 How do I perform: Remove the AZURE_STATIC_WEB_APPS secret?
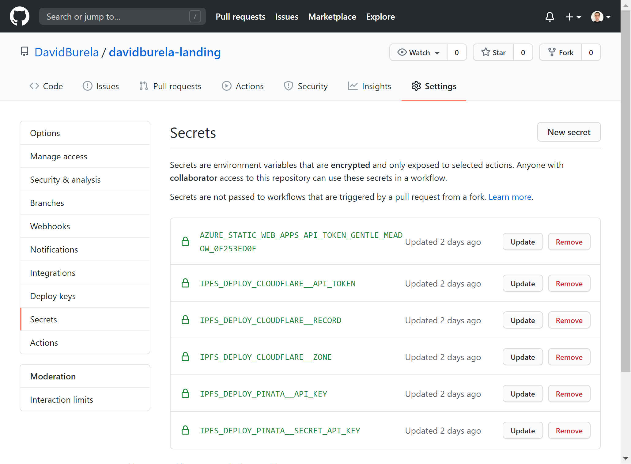[x=569, y=242]
